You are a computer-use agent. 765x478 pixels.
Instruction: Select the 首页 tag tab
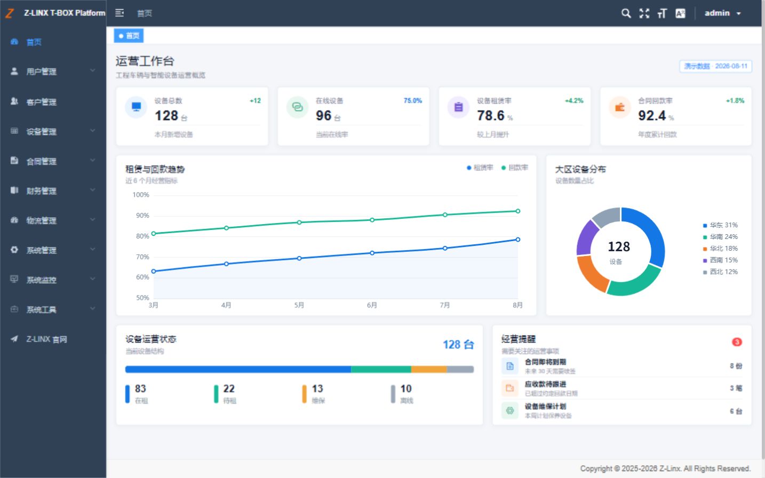[x=129, y=36]
